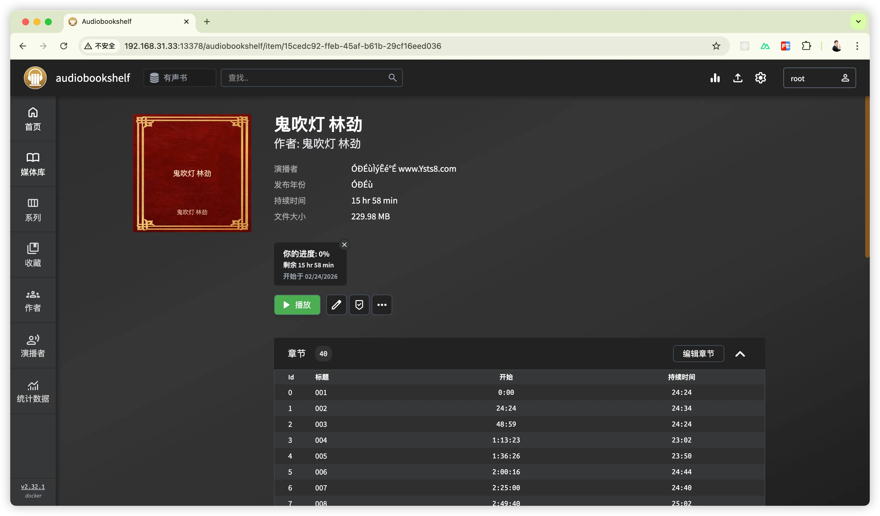
Task: Open the narrator link www.Ysts8.com
Action: point(404,169)
